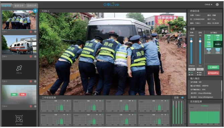Open settings gear for terminal T100-3
224x128 pixels.
(x=35, y=82)
